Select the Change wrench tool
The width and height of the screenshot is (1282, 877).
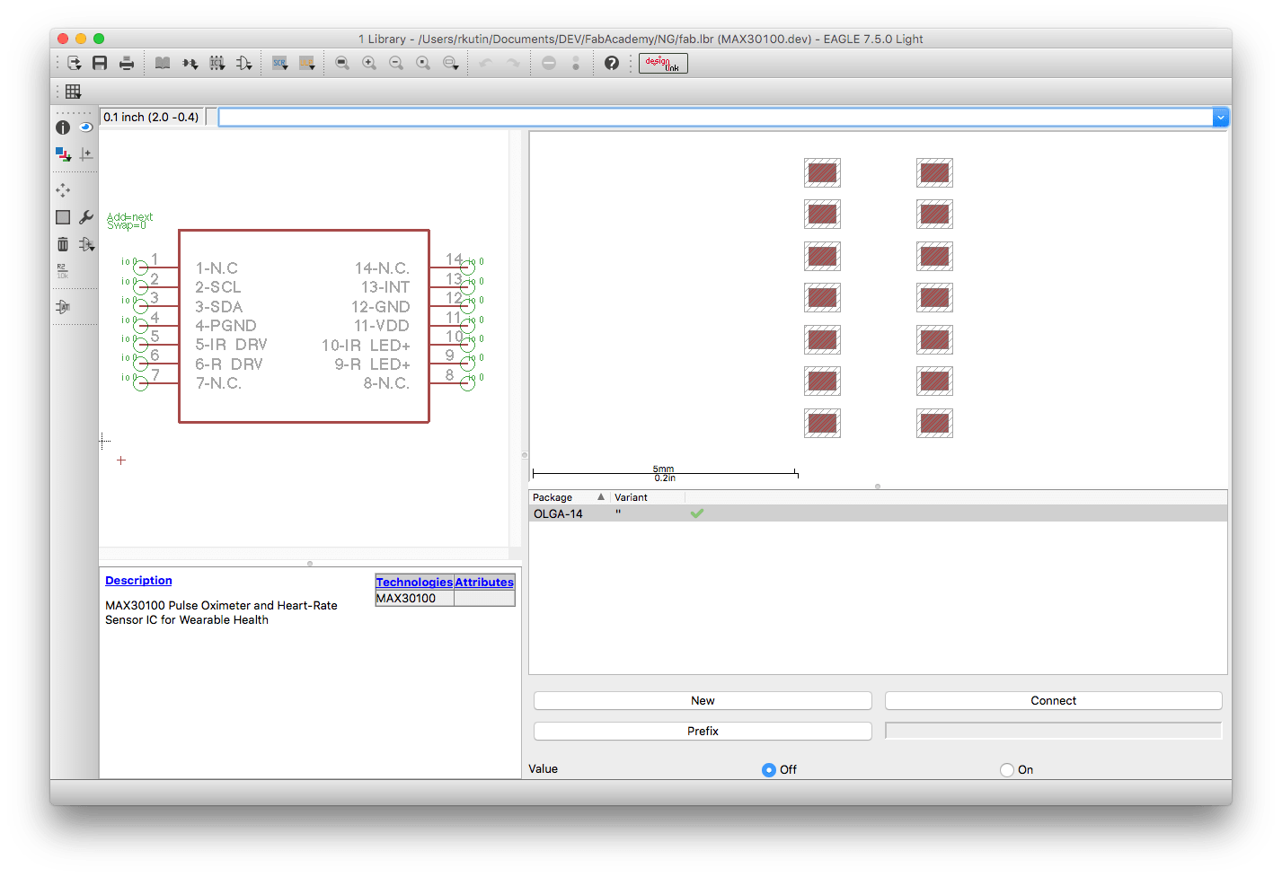tap(86, 217)
